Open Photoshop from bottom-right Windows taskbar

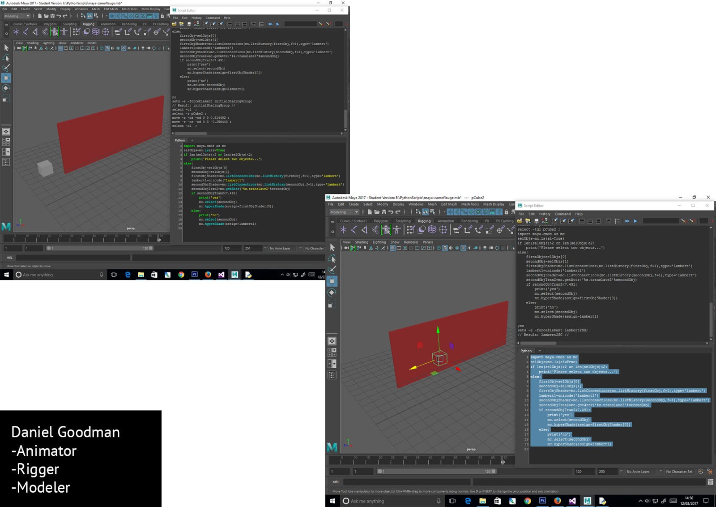coord(542,501)
